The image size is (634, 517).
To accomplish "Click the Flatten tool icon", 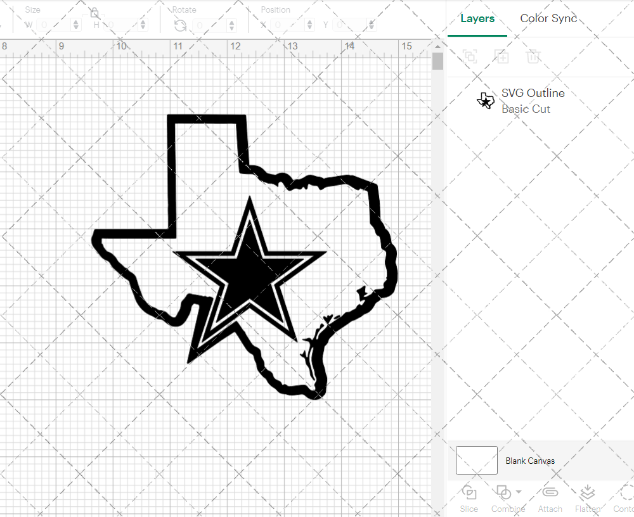I will point(588,493).
